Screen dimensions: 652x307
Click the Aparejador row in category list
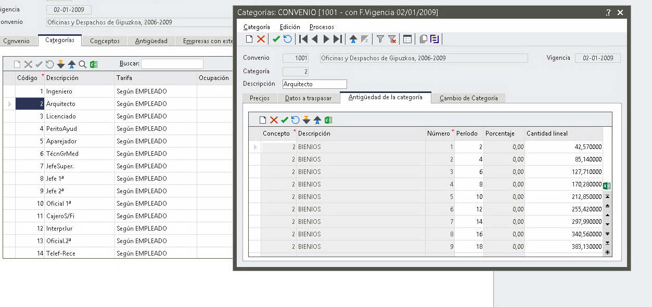coord(118,141)
